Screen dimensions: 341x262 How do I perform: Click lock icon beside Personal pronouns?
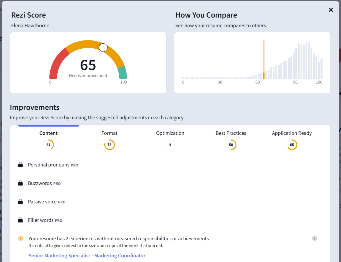click(20, 165)
